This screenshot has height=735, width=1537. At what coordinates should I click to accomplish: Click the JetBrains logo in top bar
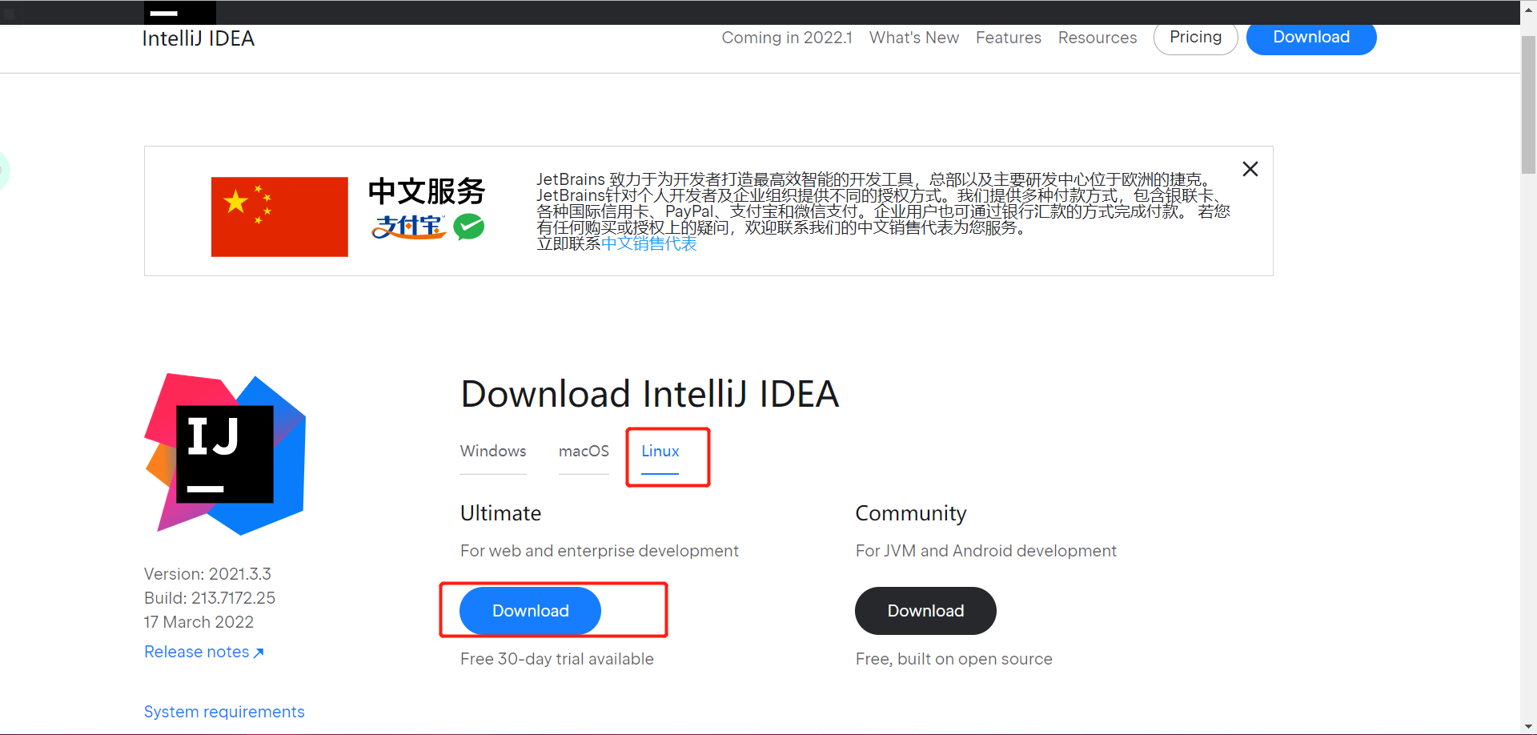pyautogui.click(x=180, y=12)
